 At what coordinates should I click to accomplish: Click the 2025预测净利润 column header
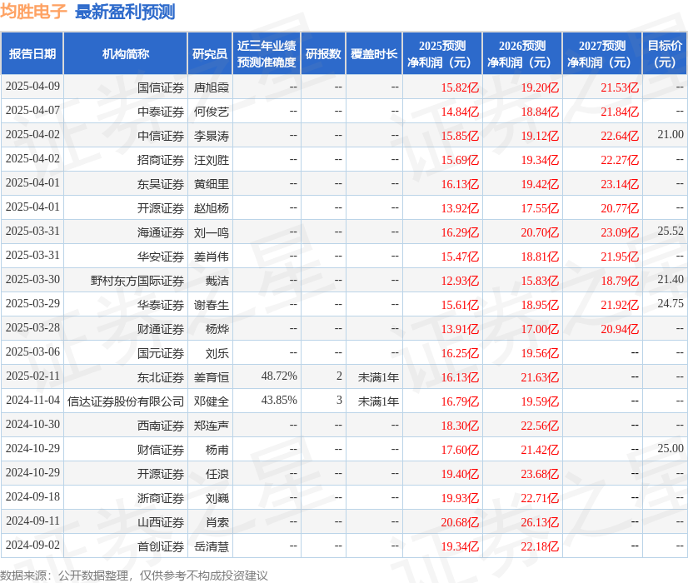pyautogui.click(x=441, y=53)
